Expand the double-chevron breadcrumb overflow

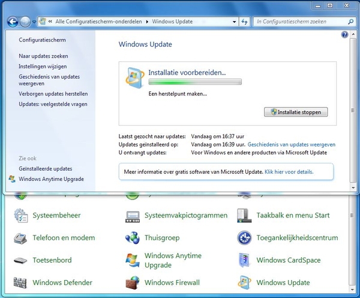pyautogui.click(x=50, y=22)
